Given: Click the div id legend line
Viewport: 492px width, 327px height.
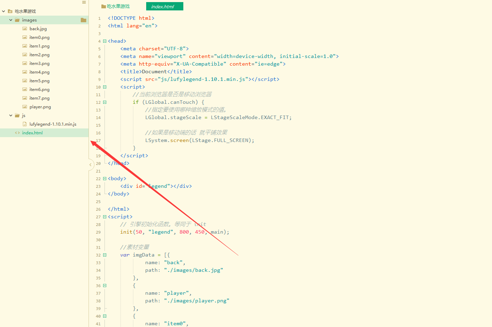Looking at the screenshot, I should click(156, 186).
